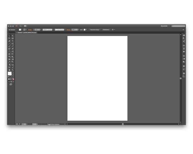Select the Gradient tool
Viewport: 193px width, 154px height.
click(13, 59)
